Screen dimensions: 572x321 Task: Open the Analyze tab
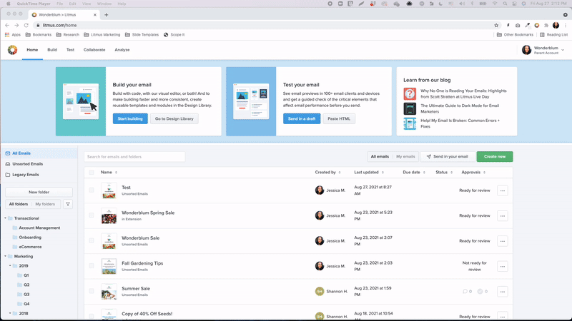coord(122,50)
